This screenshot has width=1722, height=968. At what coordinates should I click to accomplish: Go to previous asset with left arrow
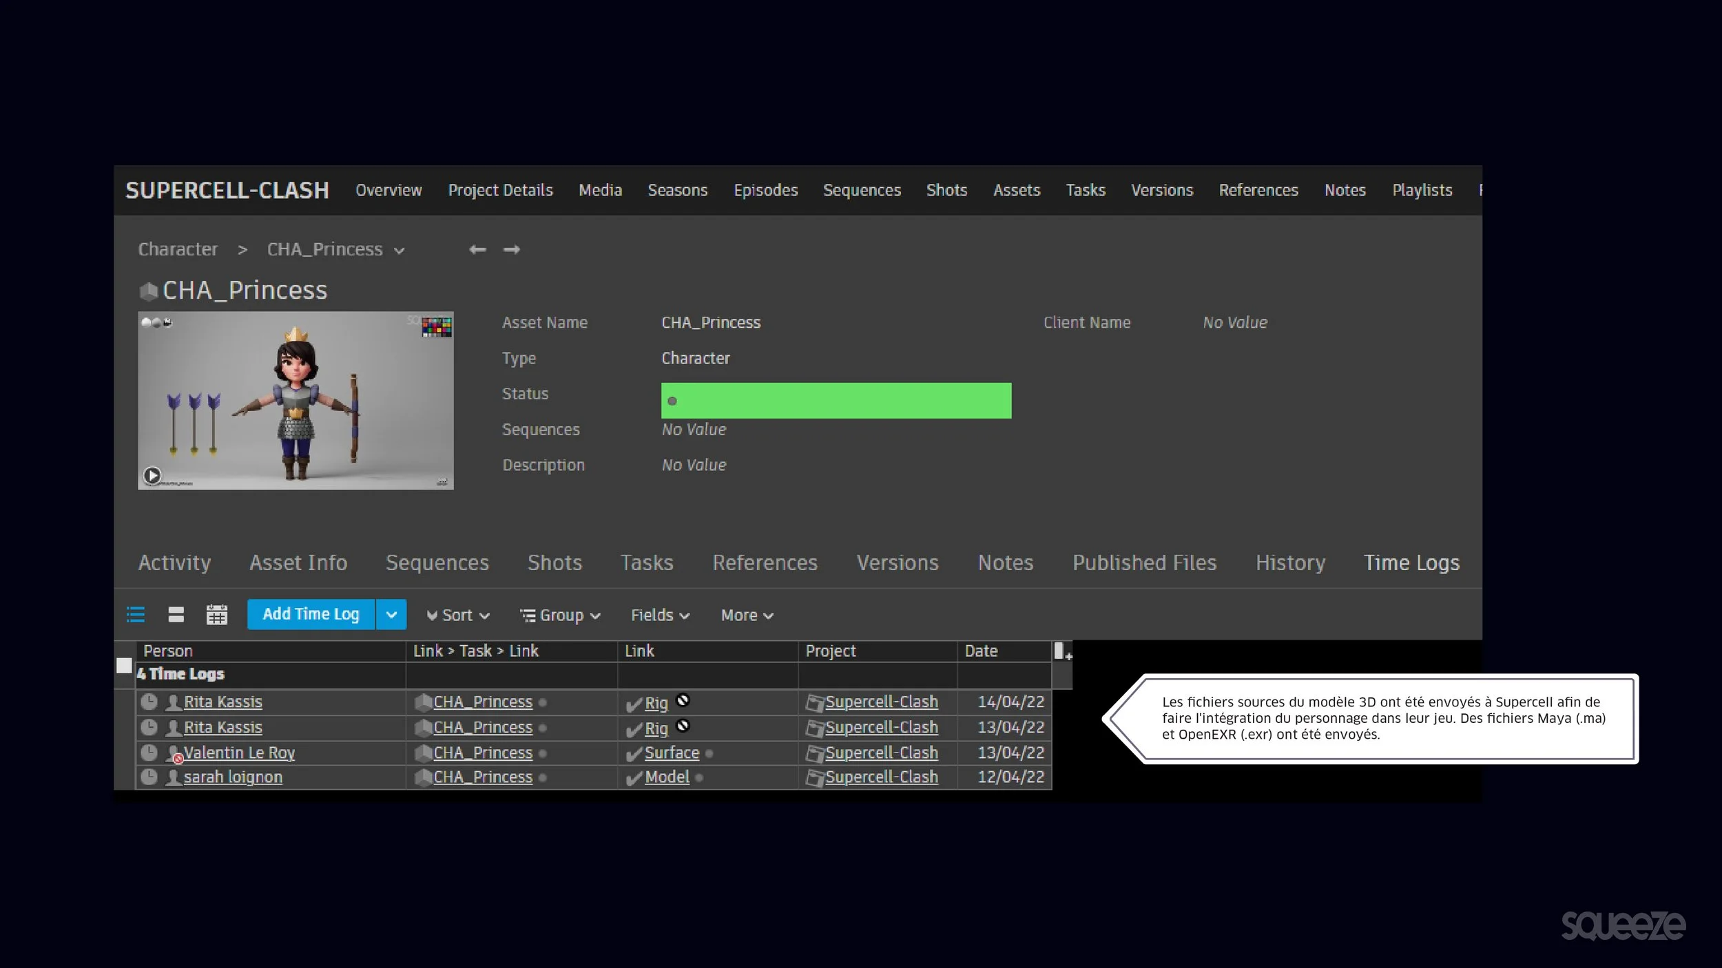[x=477, y=249]
